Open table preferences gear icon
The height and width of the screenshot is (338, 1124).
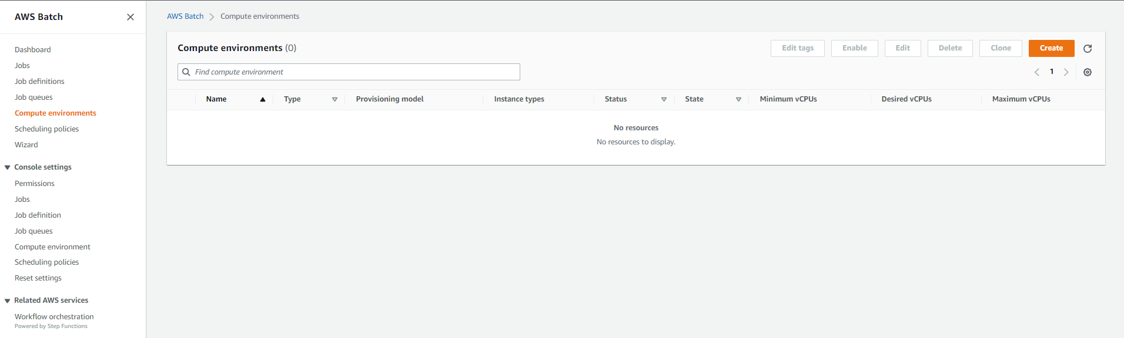(1088, 72)
